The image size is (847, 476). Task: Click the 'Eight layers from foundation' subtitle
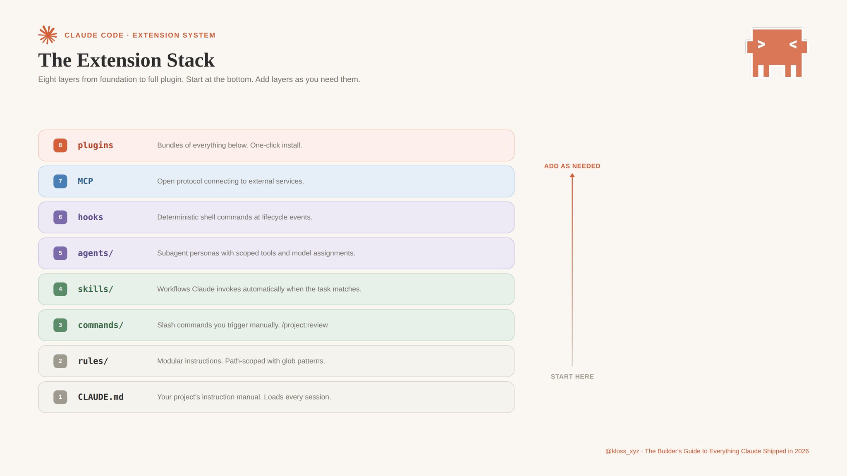tap(199, 79)
